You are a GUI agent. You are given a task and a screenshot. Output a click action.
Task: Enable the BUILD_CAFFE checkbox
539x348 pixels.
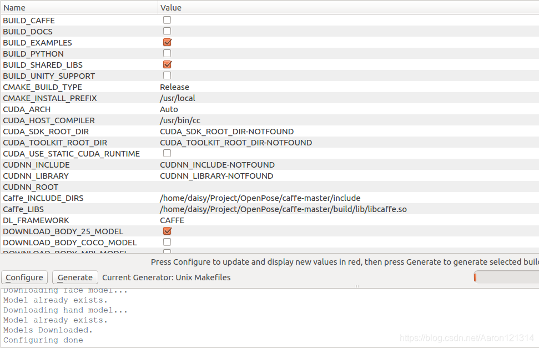[167, 20]
